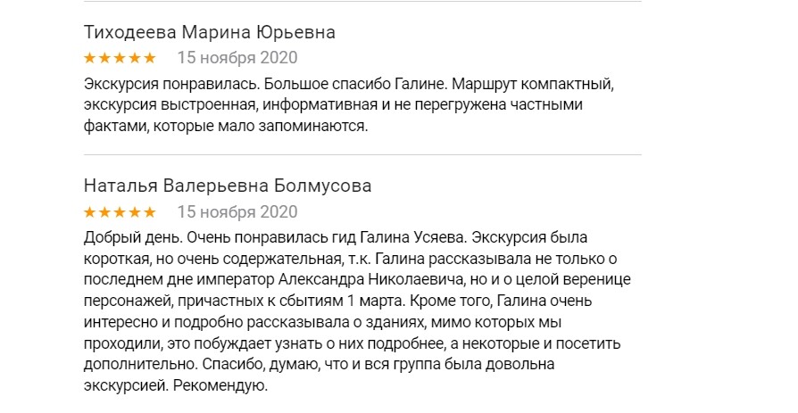Viewport: 798px width, 413px height.
Task: Click fifth star of Болмусова's rating
Action: [x=149, y=212]
